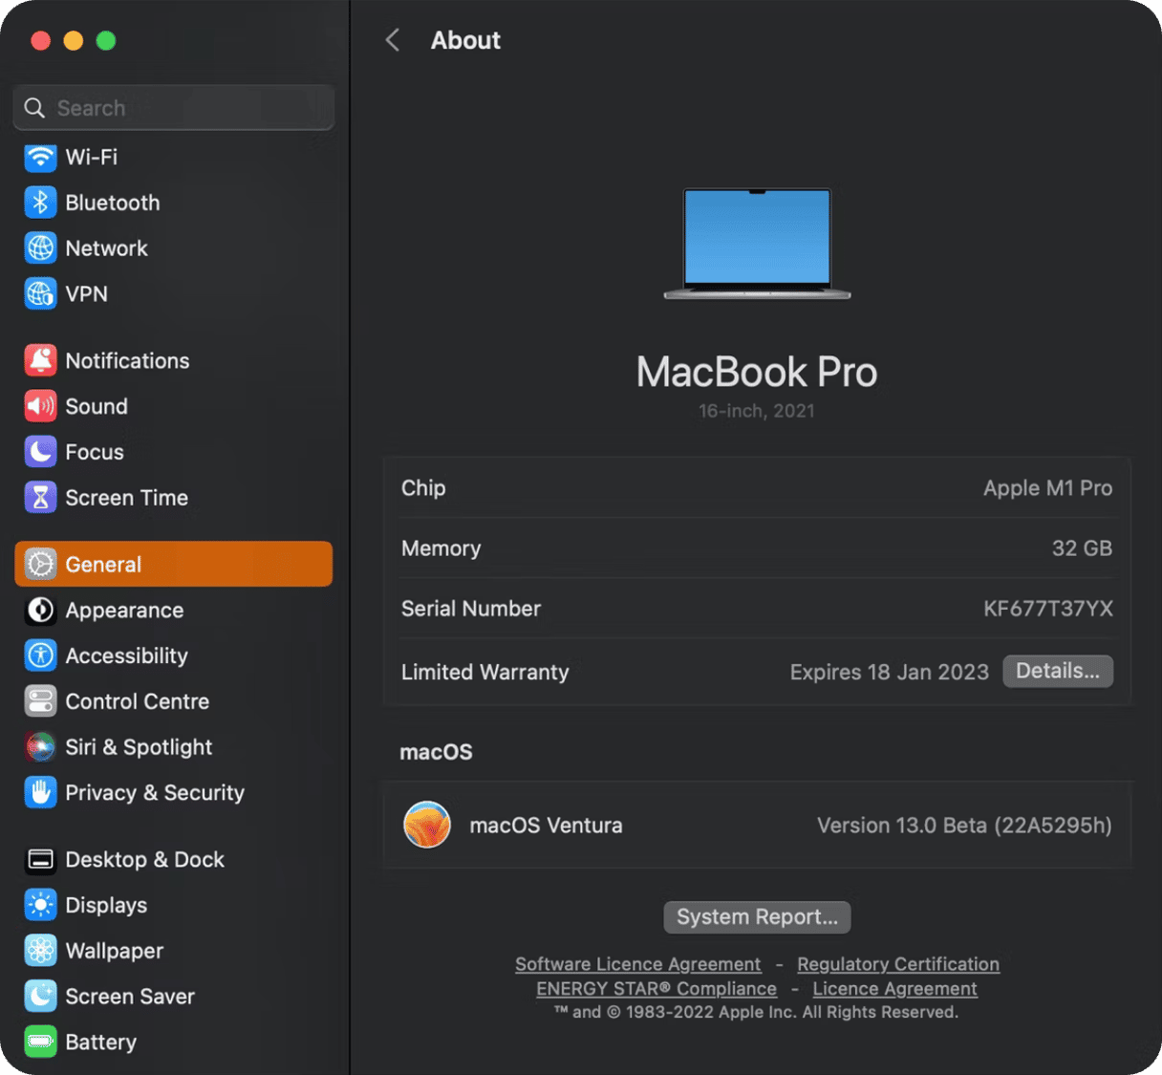This screenshot has width=1162, height=1075.
Task: Click the About page title
Action: (465, 40)
